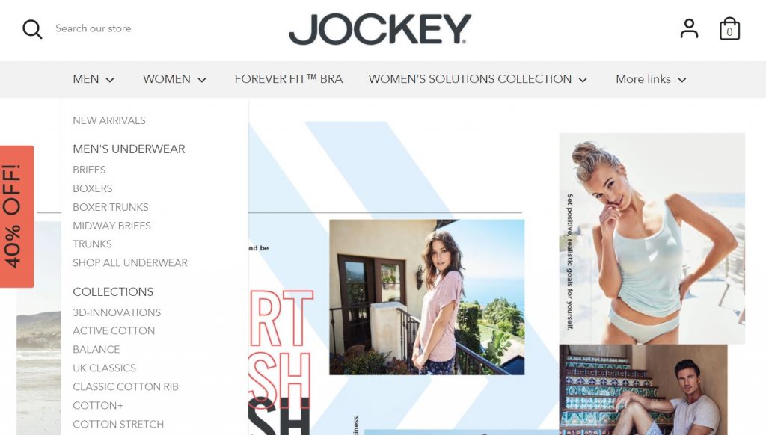Select Midway Briefs link
Screen dimensions: 766x435
tap(111, 226)
